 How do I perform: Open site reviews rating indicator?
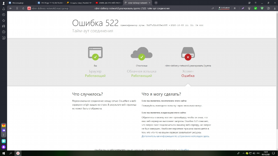pos(224,8)
